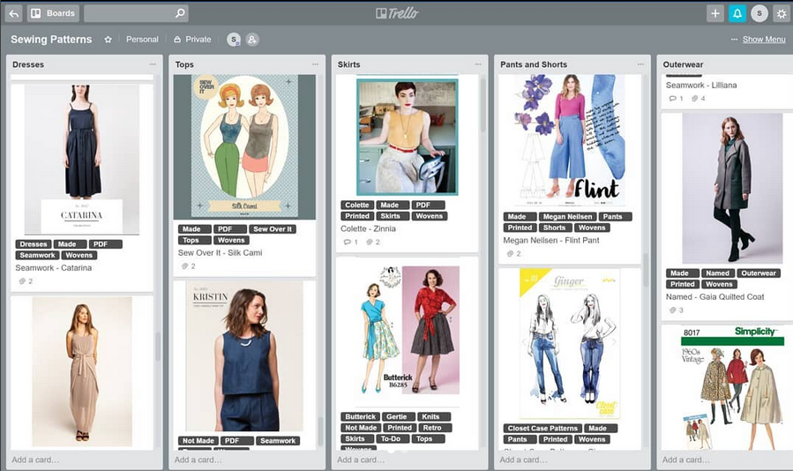Open the Colette Zinnia card image
The height and width of the screenshot is (471, 793).
pyautogui.click(x=408, y=137)
